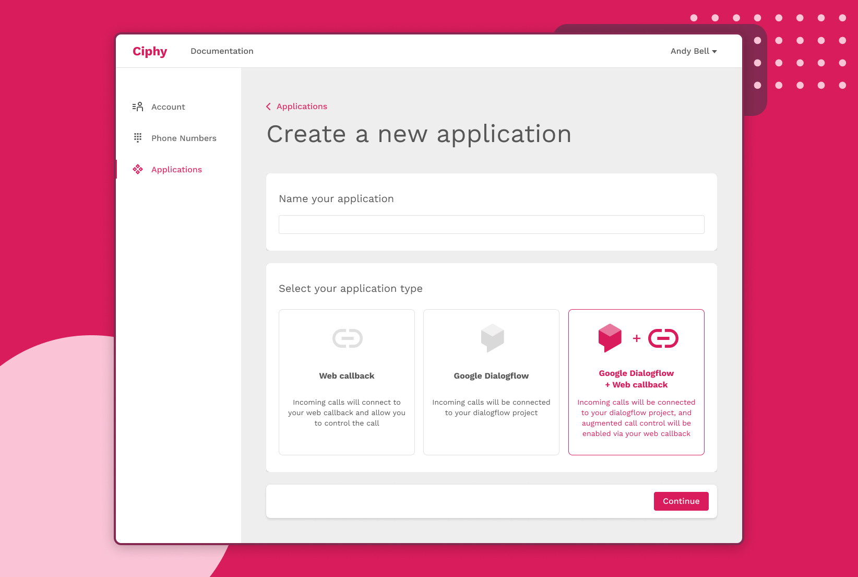Click the pink highlight bar beside Applications
This screenshot has width=858, height=577.
point(116,169)
